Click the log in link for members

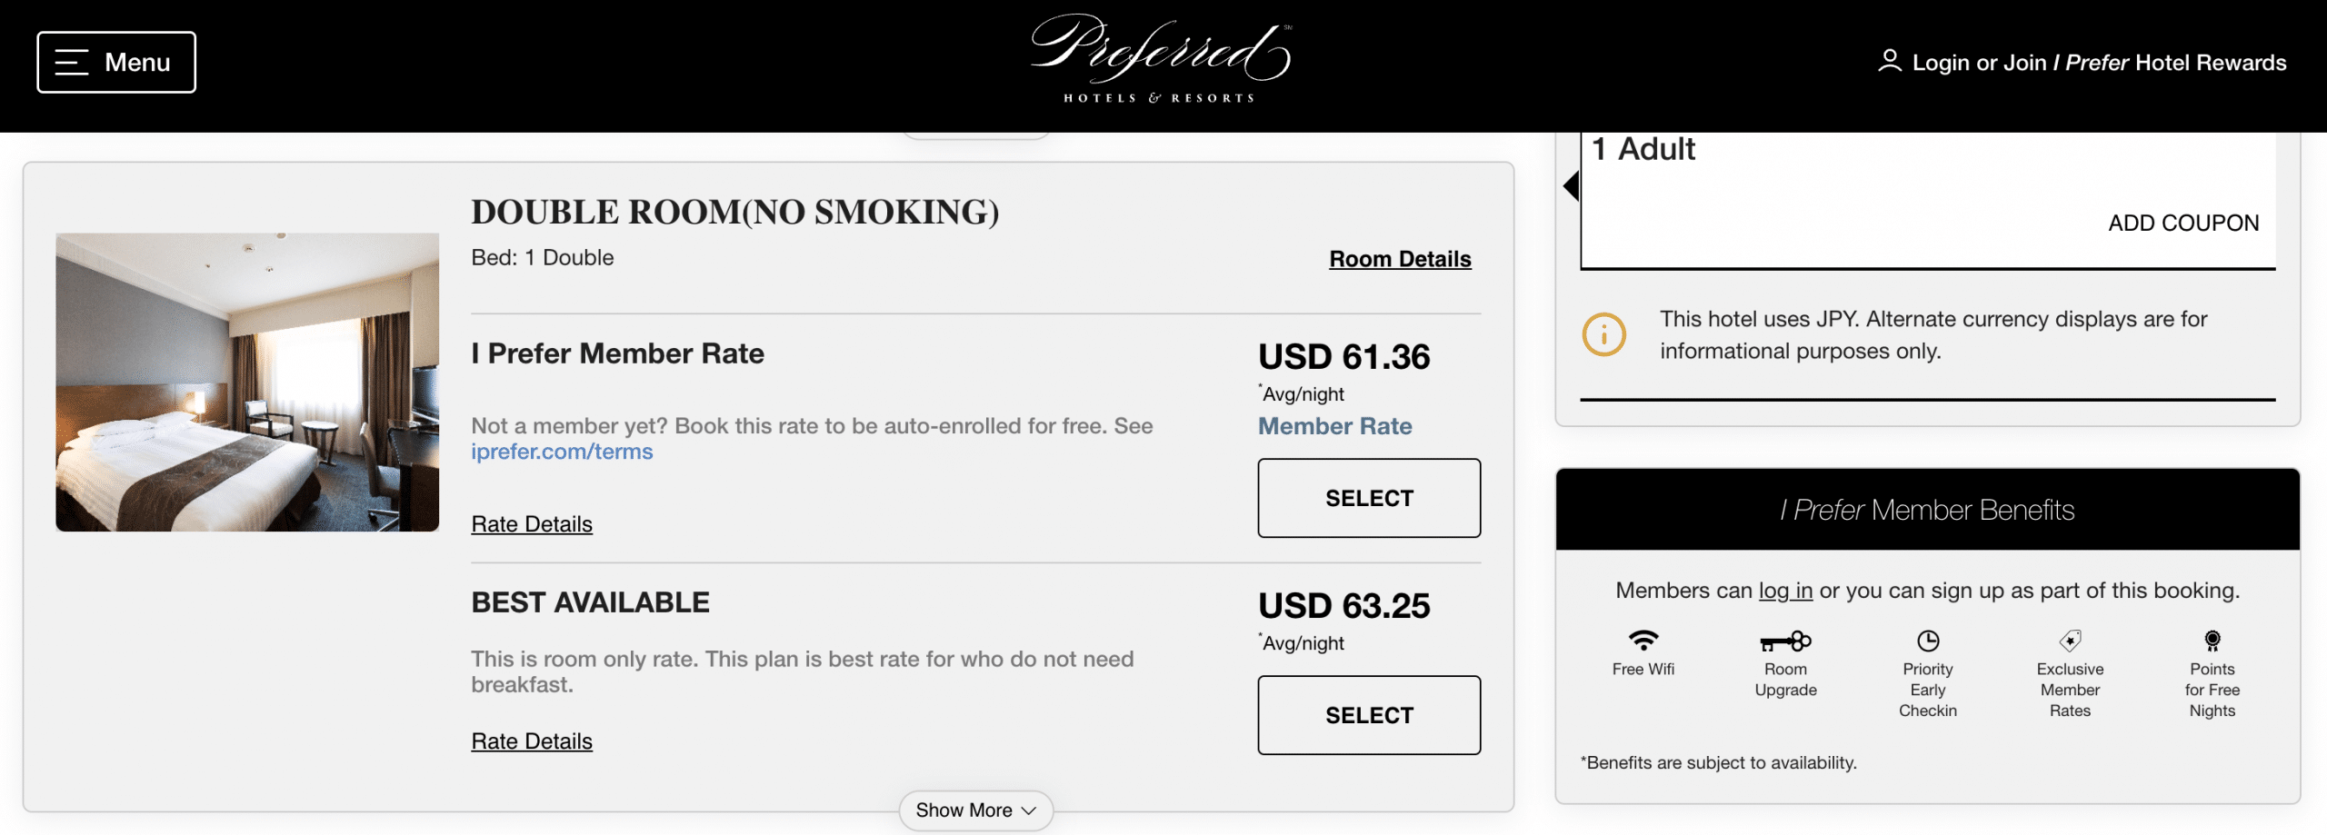tap(1785, 591)
